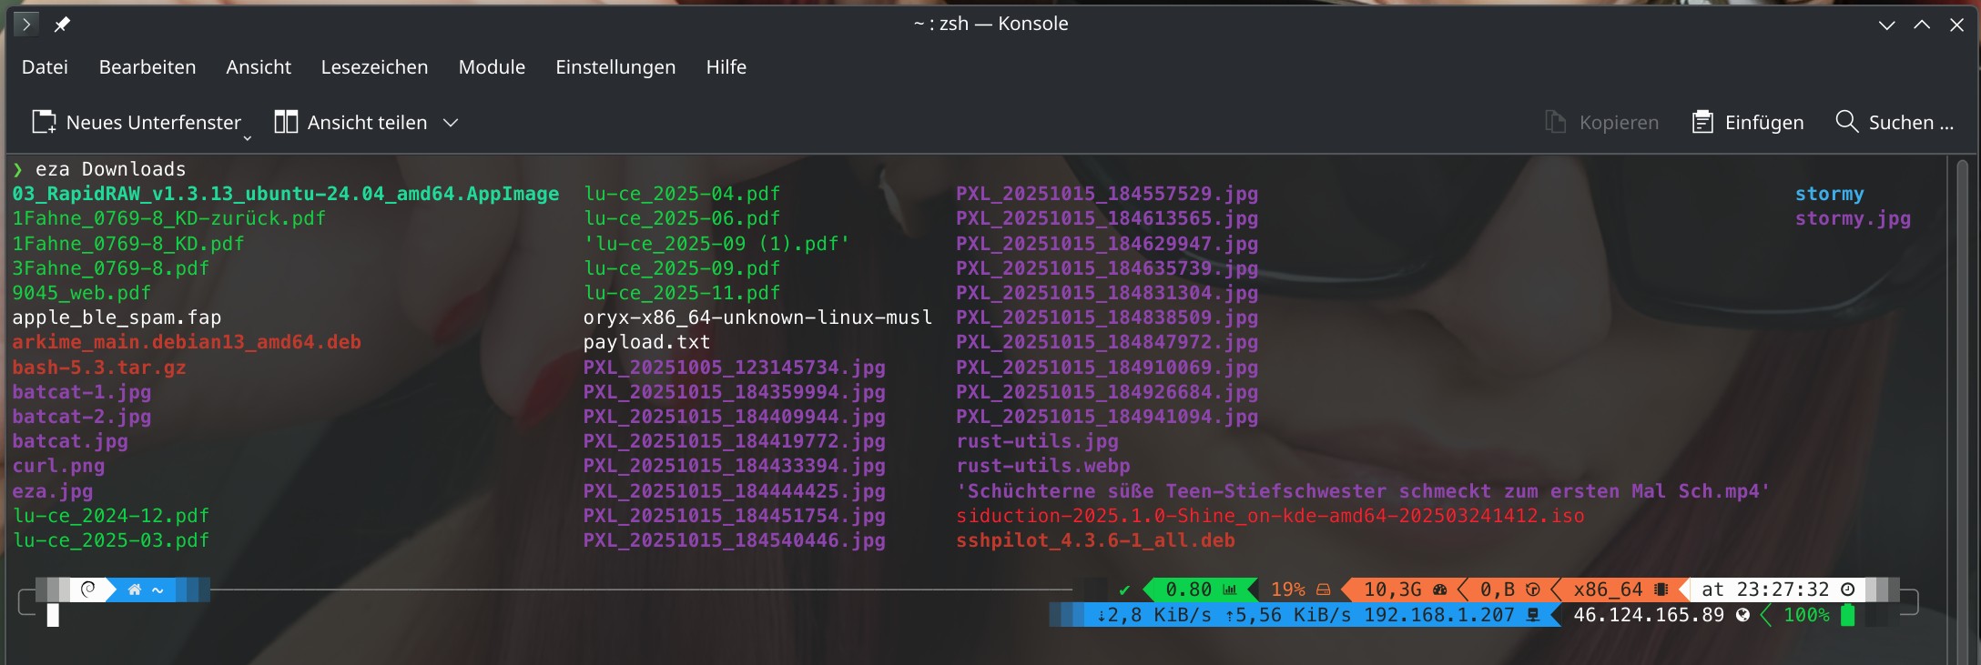
Task: Click the Ansicht teilen split icon
Action: (286, 122)
